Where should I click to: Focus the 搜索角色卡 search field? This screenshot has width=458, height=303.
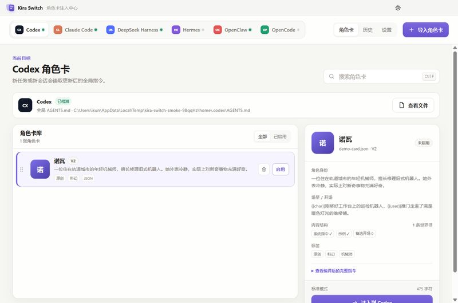pos(381,77)
